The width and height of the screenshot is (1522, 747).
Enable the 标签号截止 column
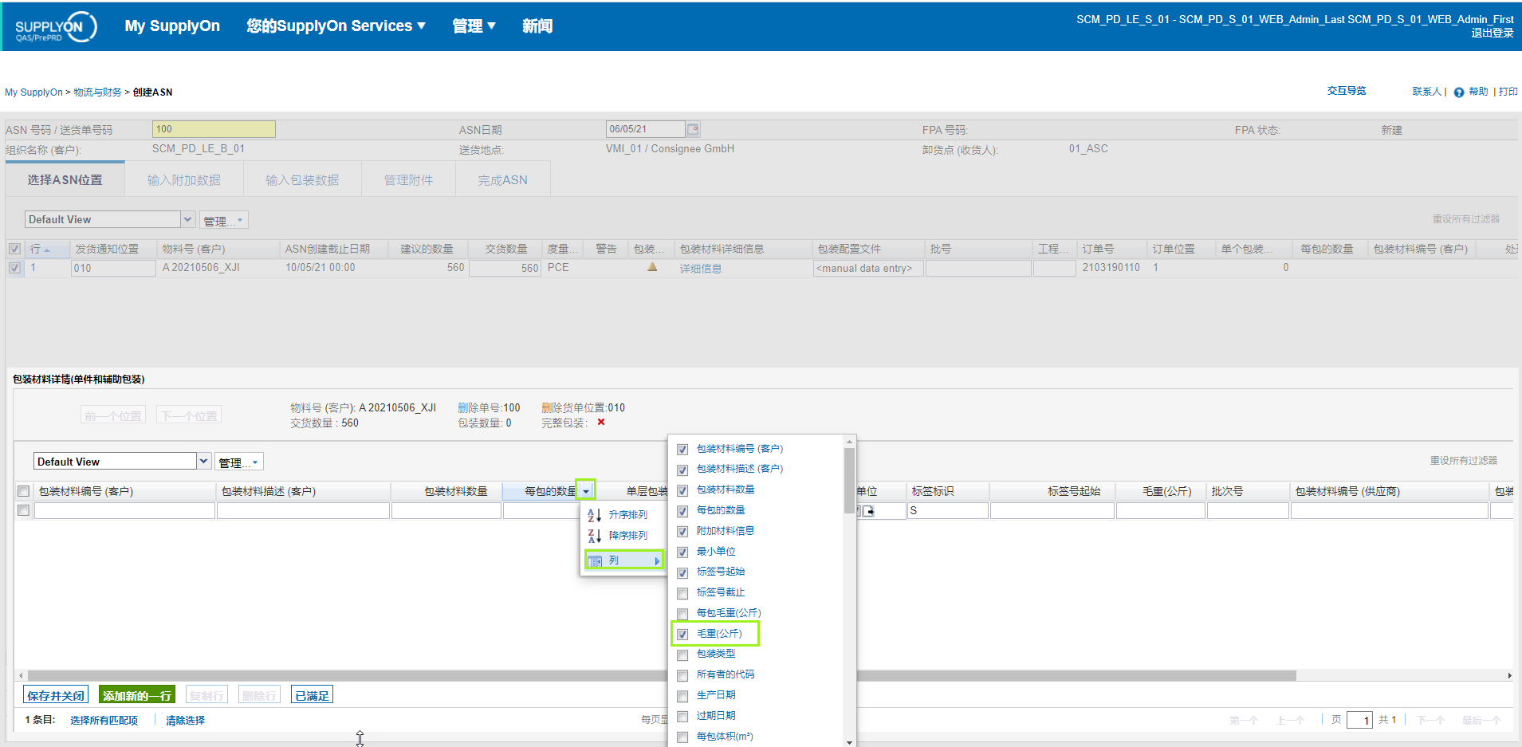click(682, 593)
